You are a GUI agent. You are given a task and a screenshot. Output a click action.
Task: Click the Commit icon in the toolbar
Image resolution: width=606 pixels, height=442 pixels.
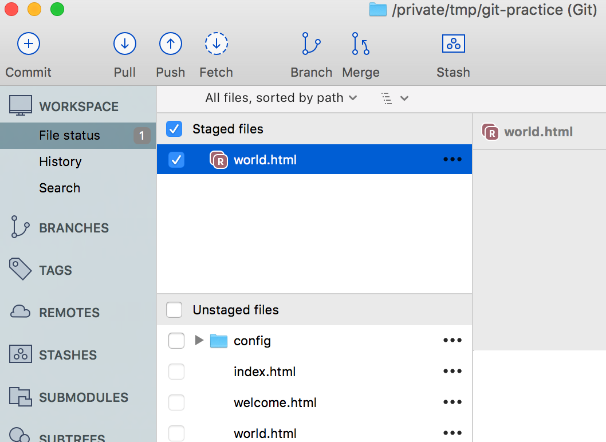pyautogui.click(x=28, y=44)
